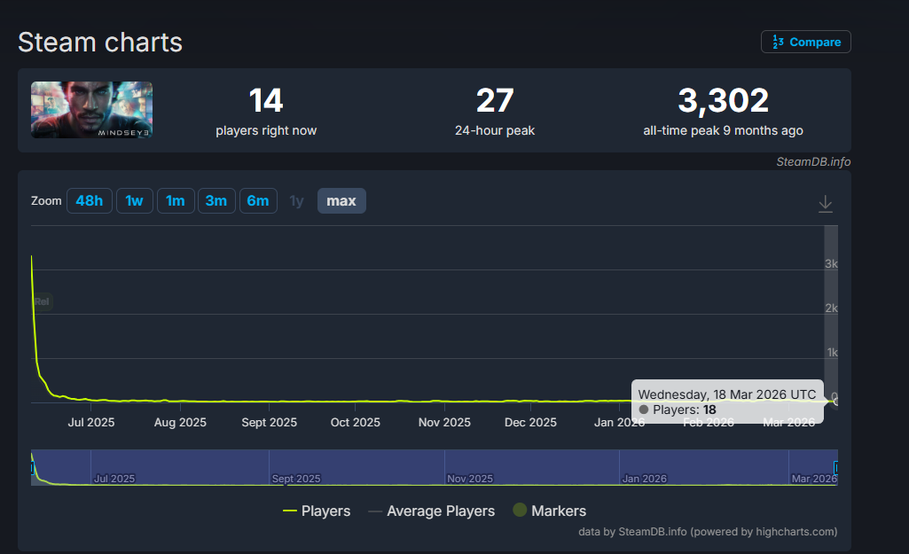Click the Rel release marker on chart

pos(42,302)
